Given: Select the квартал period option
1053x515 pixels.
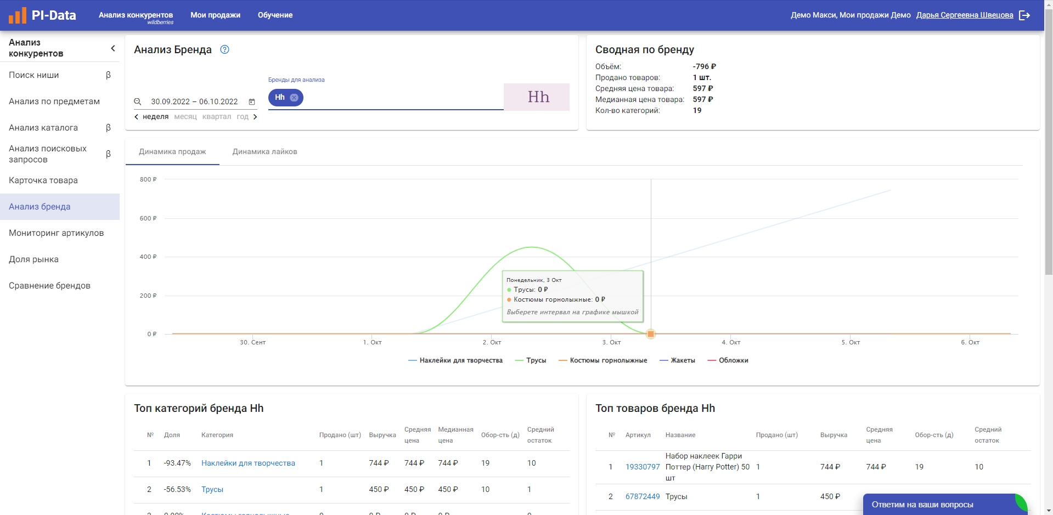Looking at the screenshot, I should (217, 117).
